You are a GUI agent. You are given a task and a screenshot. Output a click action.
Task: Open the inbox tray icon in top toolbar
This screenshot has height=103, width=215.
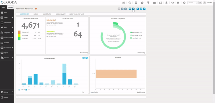coord(136,3)
